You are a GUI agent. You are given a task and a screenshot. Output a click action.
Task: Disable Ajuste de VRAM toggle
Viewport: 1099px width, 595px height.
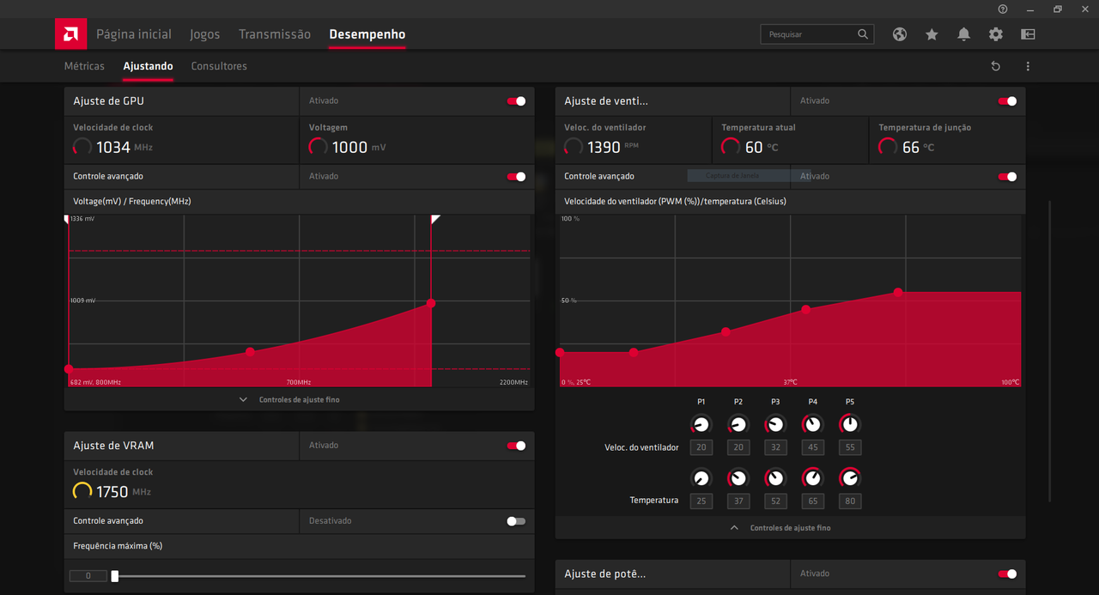point(516,446)
